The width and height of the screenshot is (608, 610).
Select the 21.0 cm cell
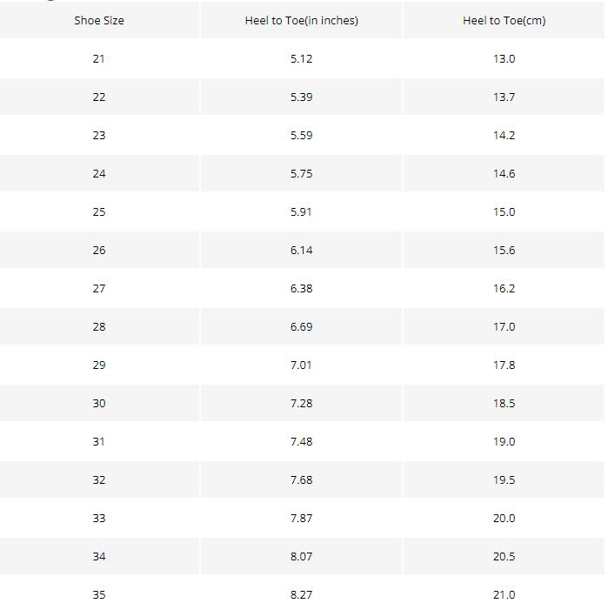(x=504, y=593)
